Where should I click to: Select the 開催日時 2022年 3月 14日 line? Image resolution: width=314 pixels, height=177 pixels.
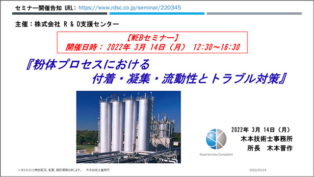point(153,47)
